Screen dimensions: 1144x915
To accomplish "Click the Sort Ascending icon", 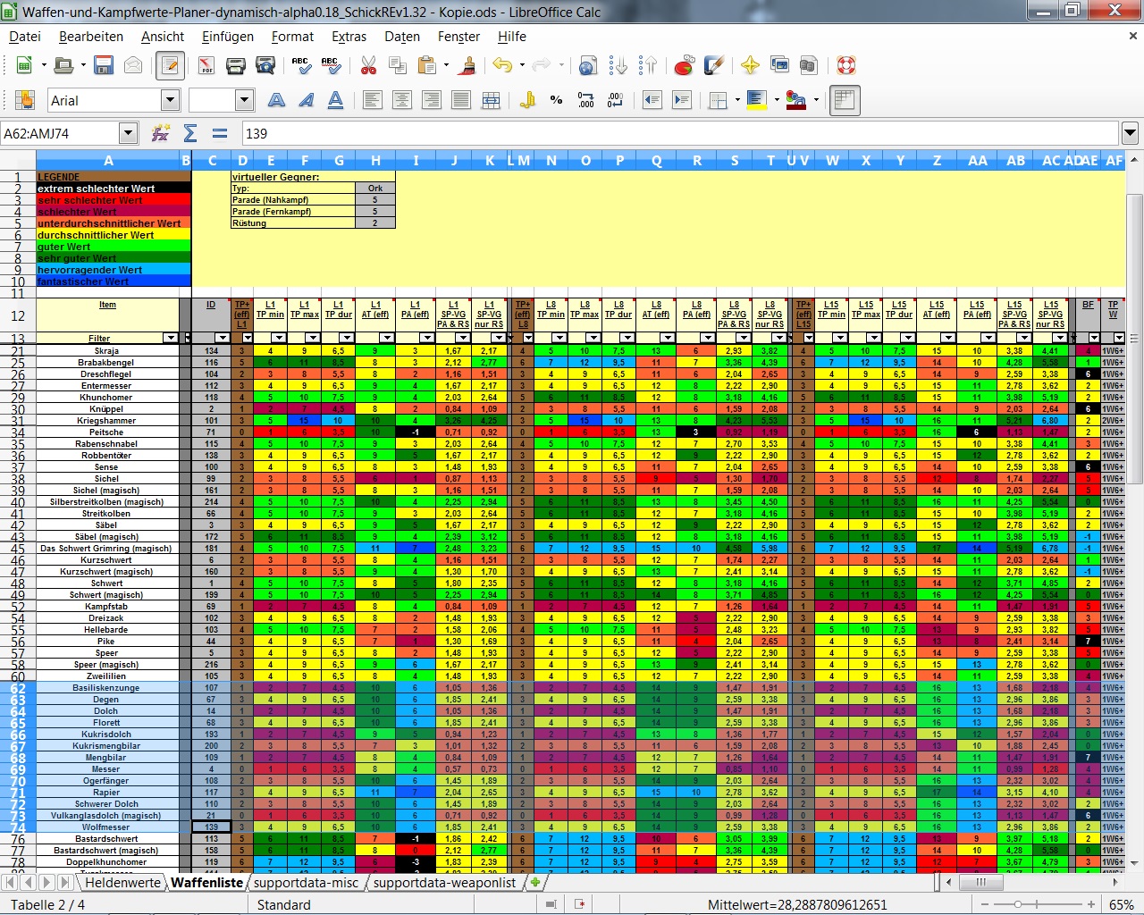I will pyautogui.click(x=618, y=65).
